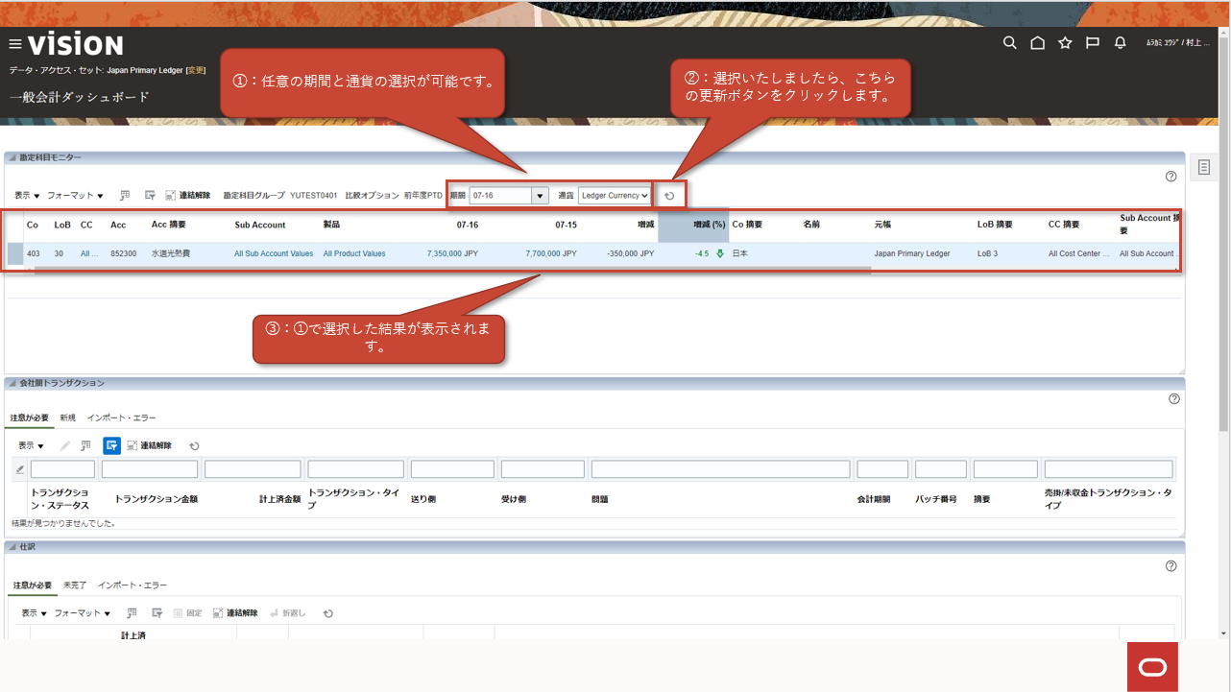The image size is (1231, 692).
Task: Open 表示 menu in 会社間トランザクション
Action: (x=31, y=446)
